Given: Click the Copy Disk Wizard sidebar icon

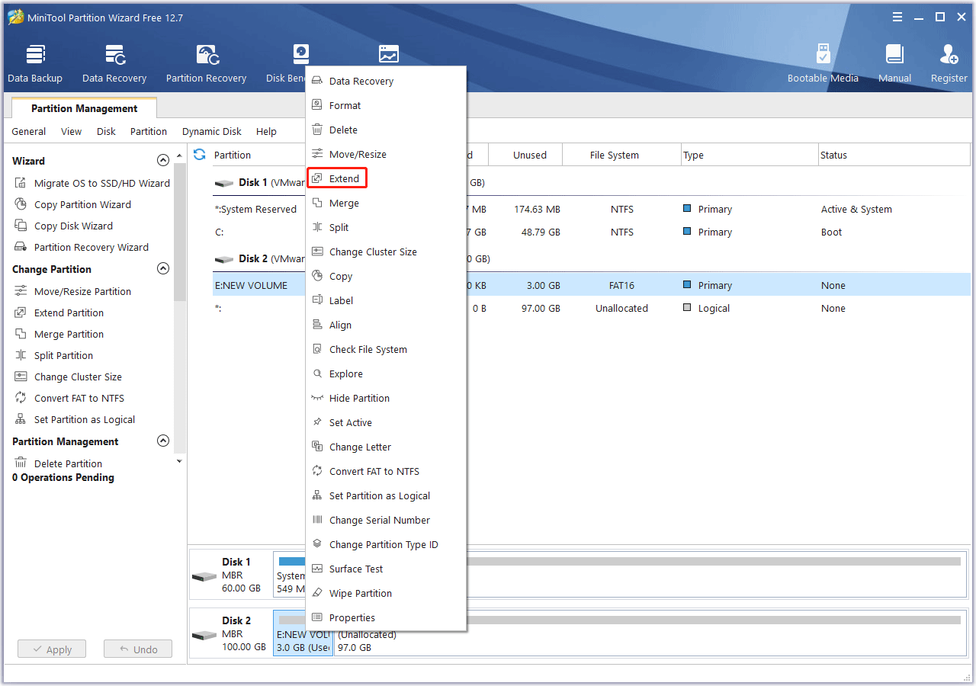Looking at the screenshot, I should point(21,226).
